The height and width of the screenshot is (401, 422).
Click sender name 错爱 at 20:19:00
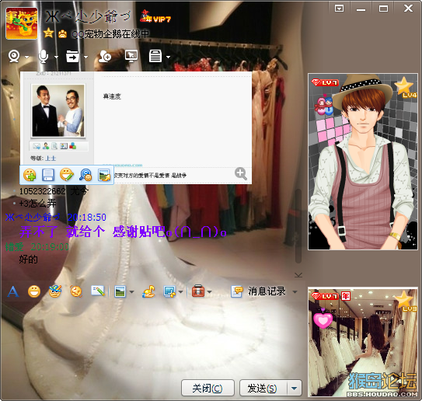[15, 247]
